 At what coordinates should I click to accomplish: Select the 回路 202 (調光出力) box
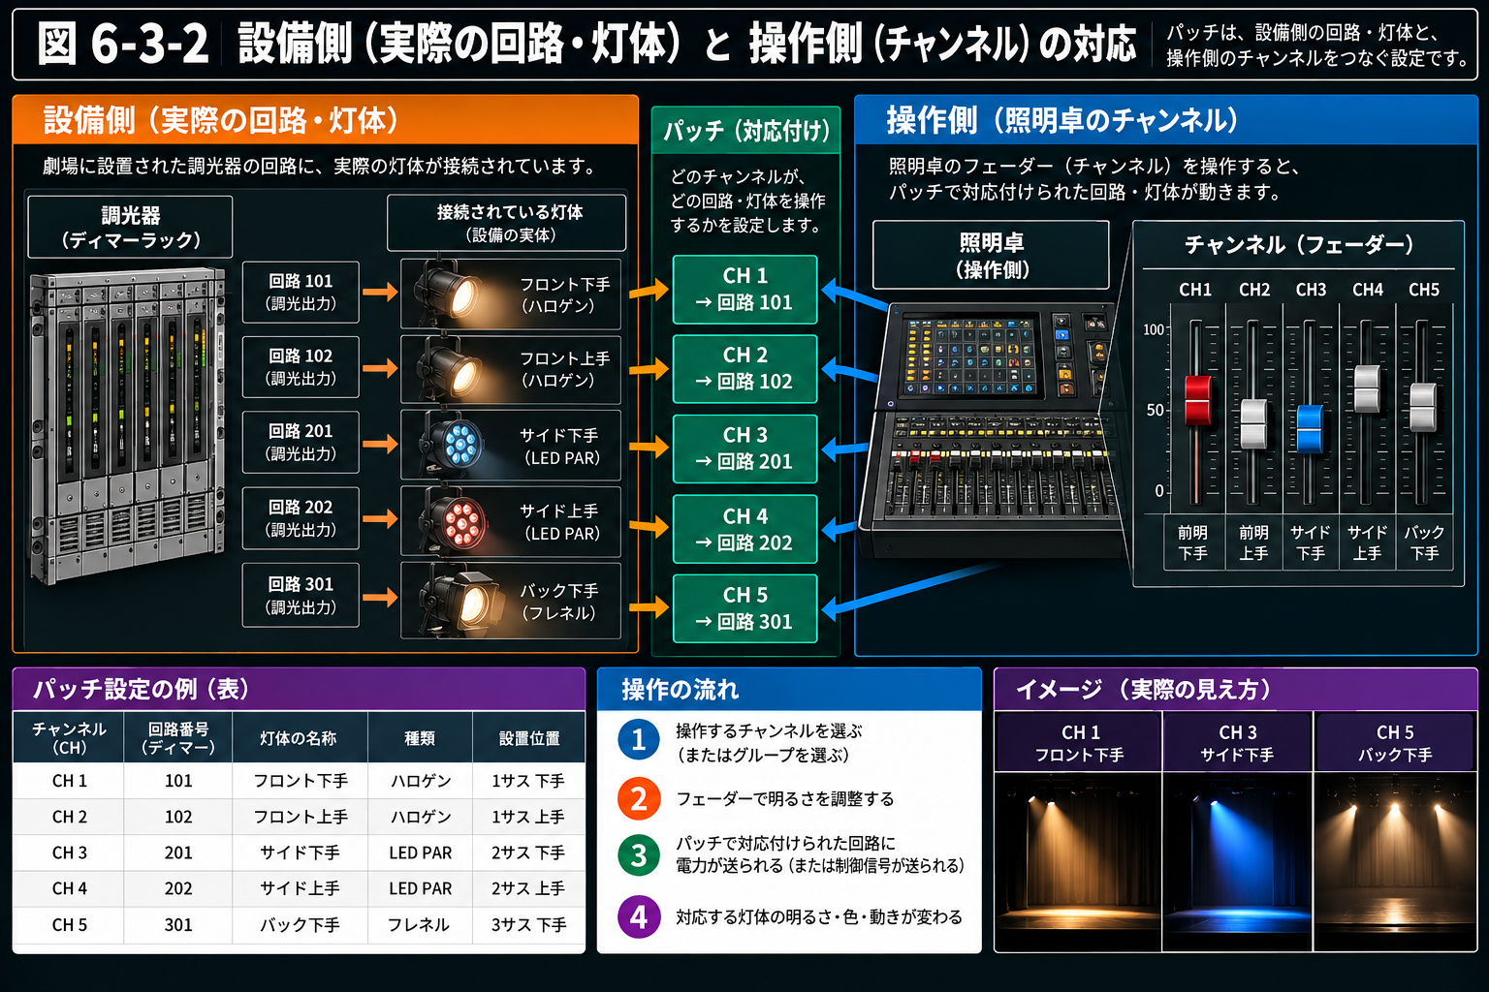301,518
